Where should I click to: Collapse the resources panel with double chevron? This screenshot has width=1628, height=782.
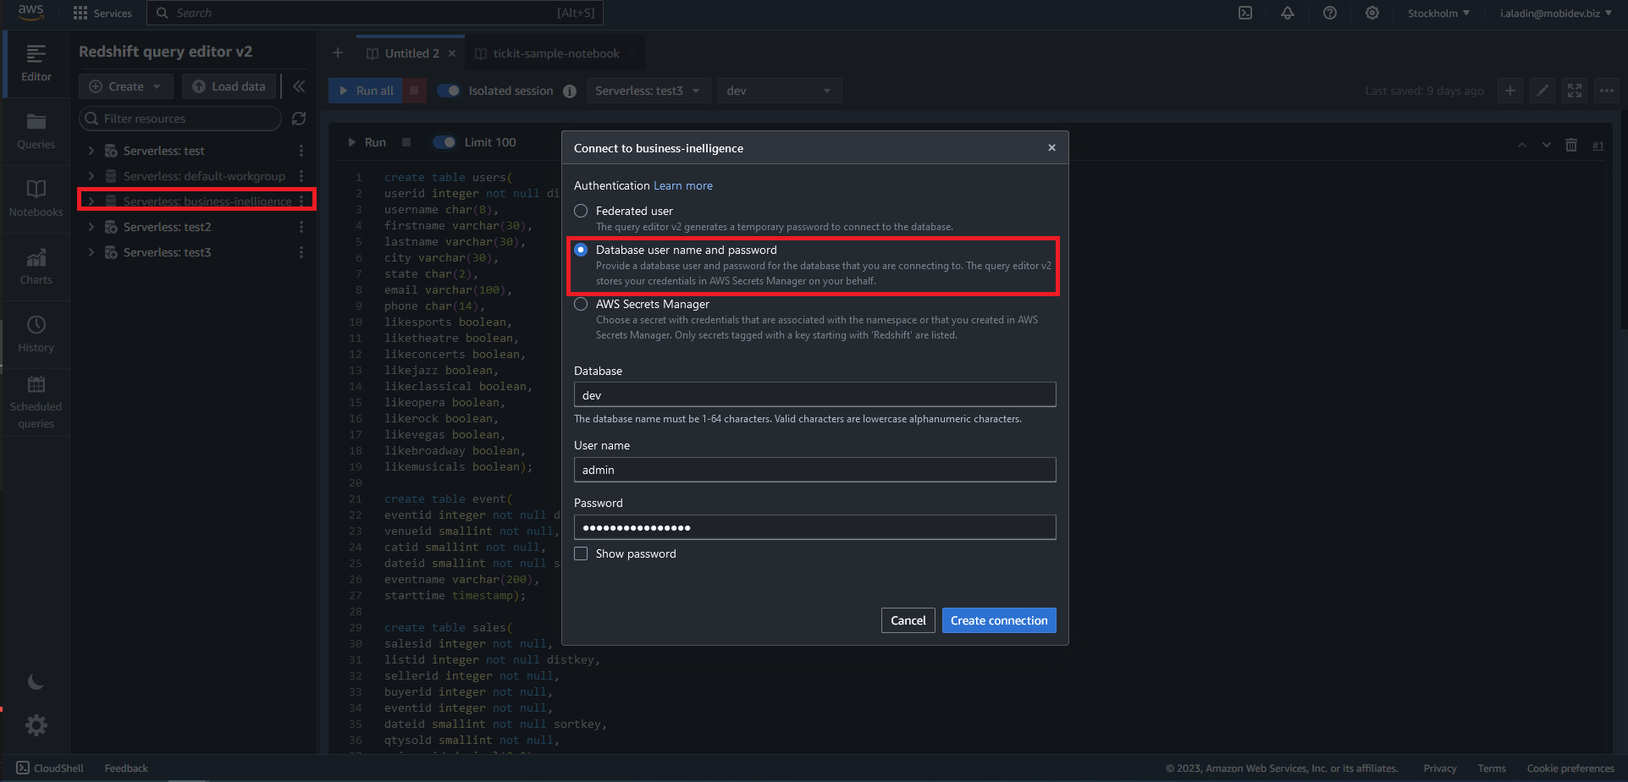(299, 86)
